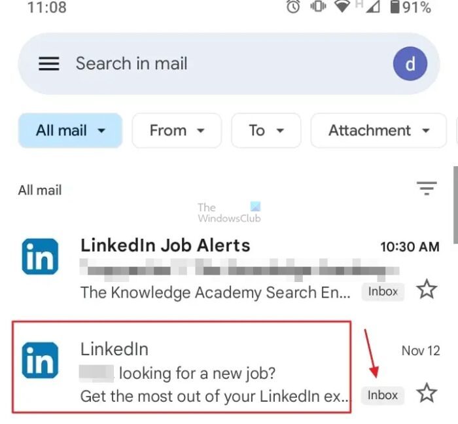Viewport: 458px width, 424px height.
Task: Tap the alarm icon in status bar
Action: (293, 7)
